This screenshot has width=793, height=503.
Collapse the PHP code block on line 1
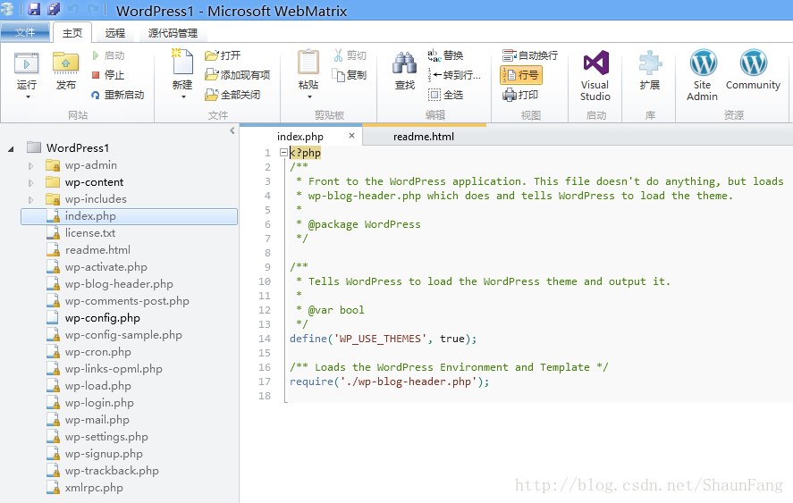click(283, 152)
